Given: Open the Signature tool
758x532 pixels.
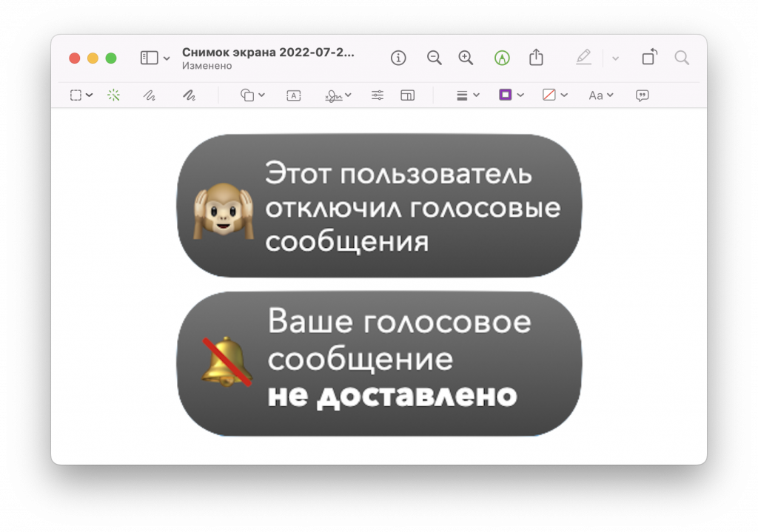Looking at the screenshot, I should pyautogui.click(x=334, y=95).
